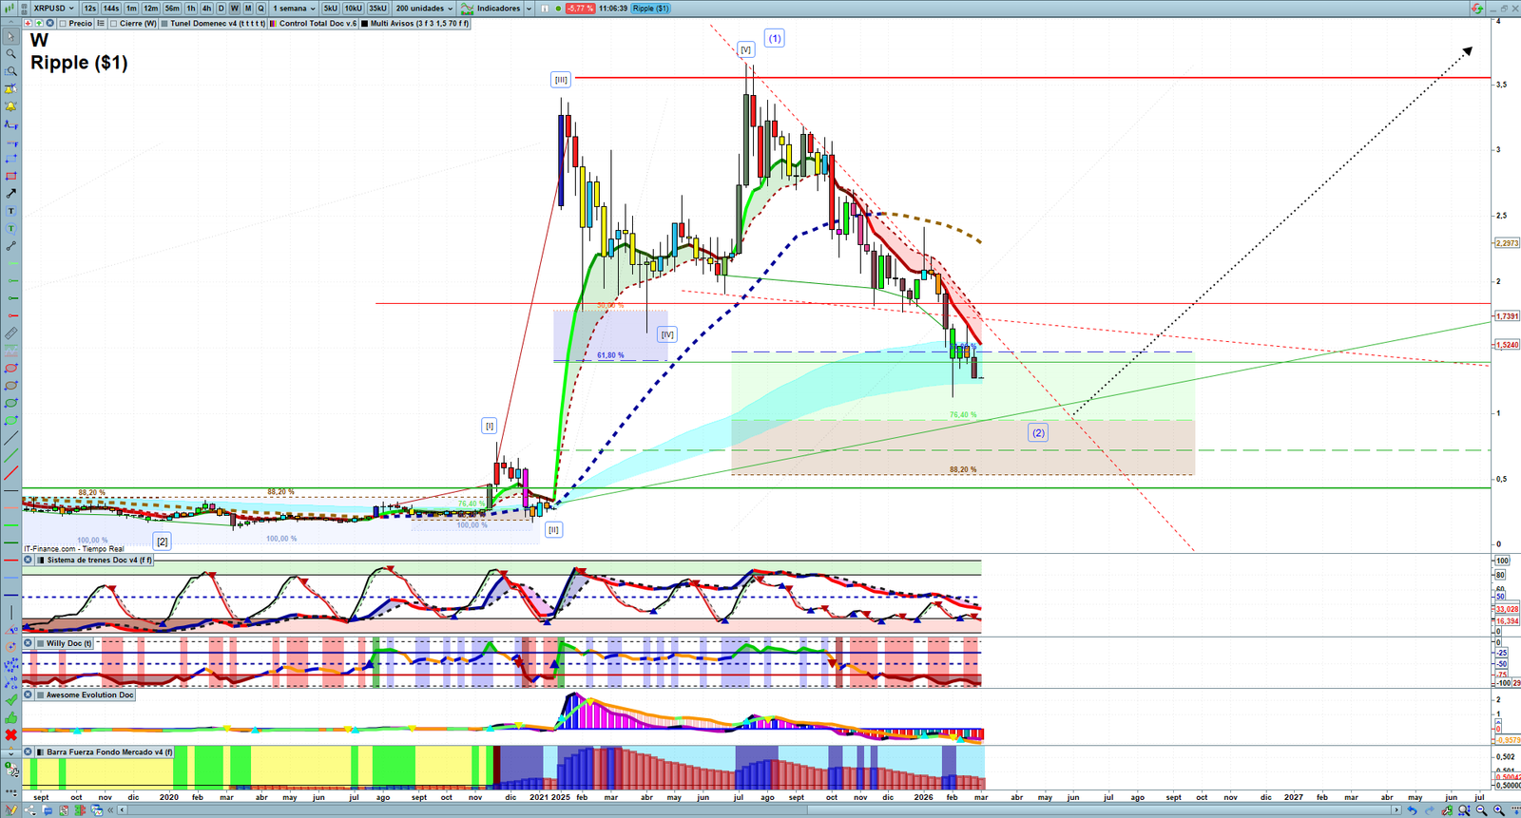
Task: Select the zoom-area rectangle tool
Action: click(x=10, y=71)
